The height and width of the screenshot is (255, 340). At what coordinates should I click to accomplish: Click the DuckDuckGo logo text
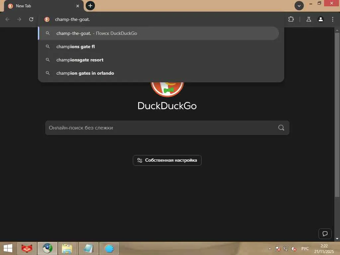(x=167, y=106)
